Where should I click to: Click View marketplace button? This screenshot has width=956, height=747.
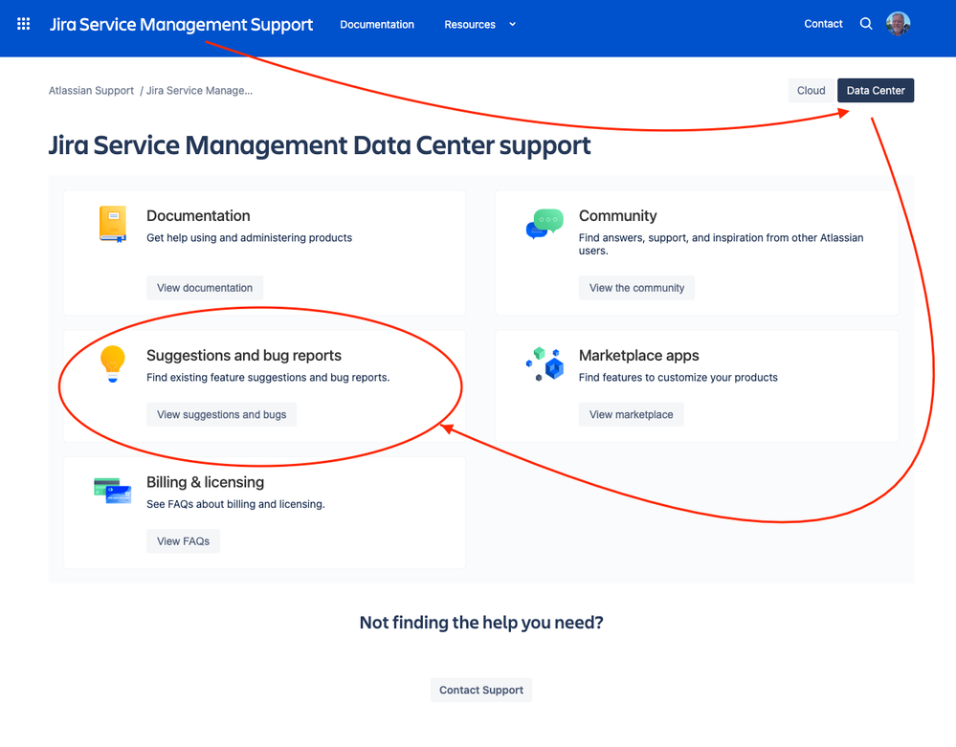point(631,414)
